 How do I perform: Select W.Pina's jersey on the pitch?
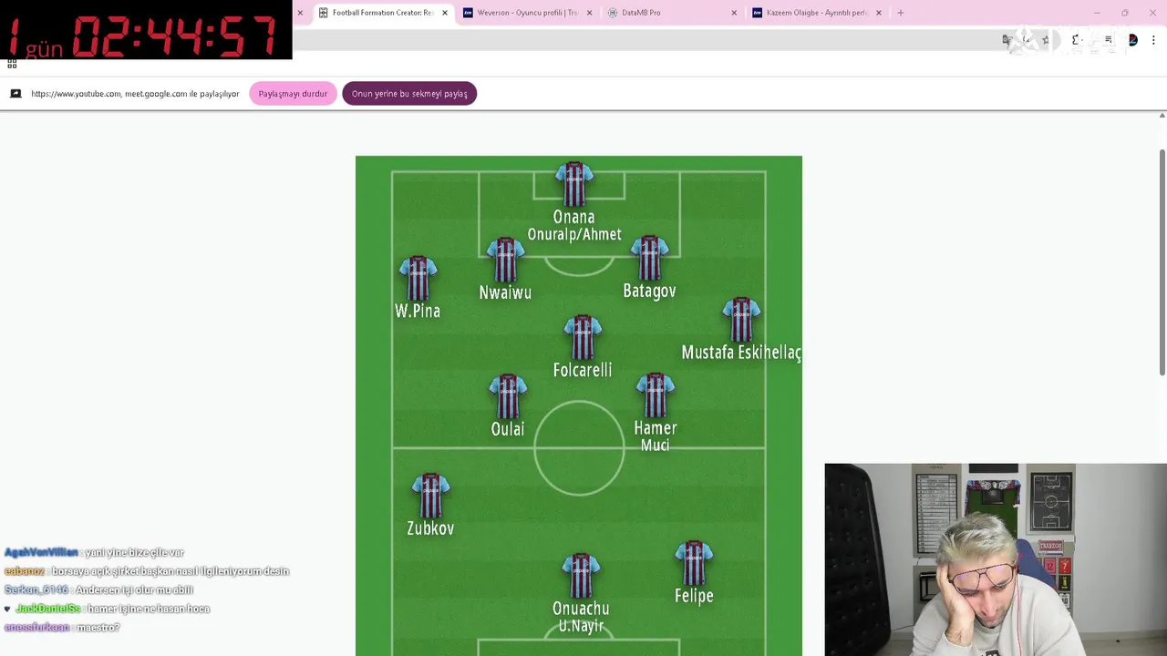pos(418,279)
